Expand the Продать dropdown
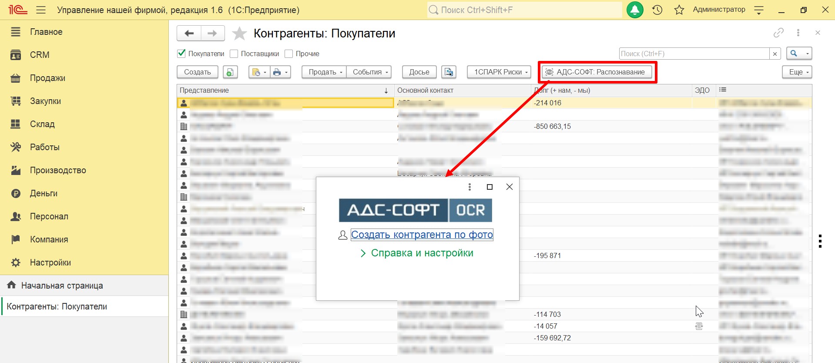This screenshot has width=835, height=363. [324, 72]
